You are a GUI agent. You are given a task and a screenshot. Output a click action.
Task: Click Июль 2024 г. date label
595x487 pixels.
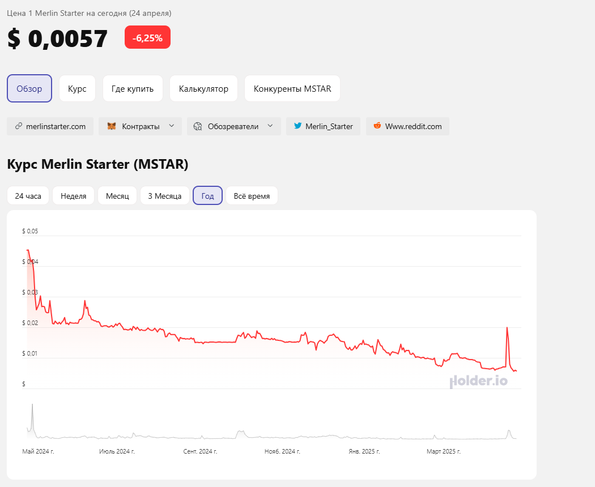[x=117, y=451]
